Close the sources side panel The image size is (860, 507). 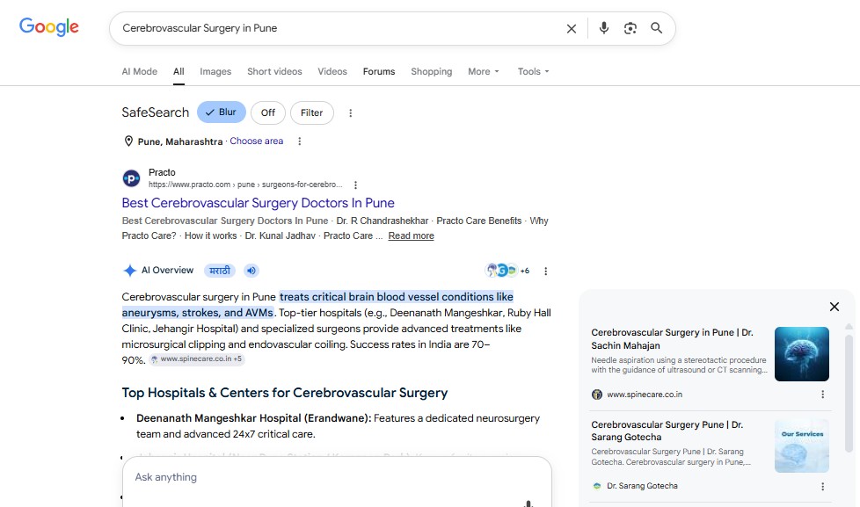coord(834,307)
